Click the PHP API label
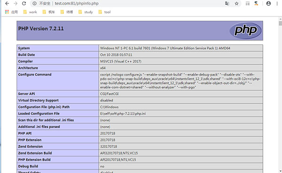Screen dimensions: 282x173 [24, 133]
